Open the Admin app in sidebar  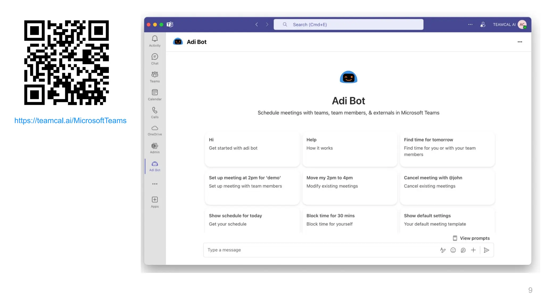point(155,148)
